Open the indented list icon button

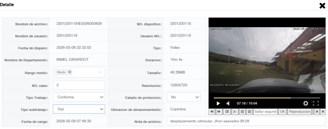227,112
